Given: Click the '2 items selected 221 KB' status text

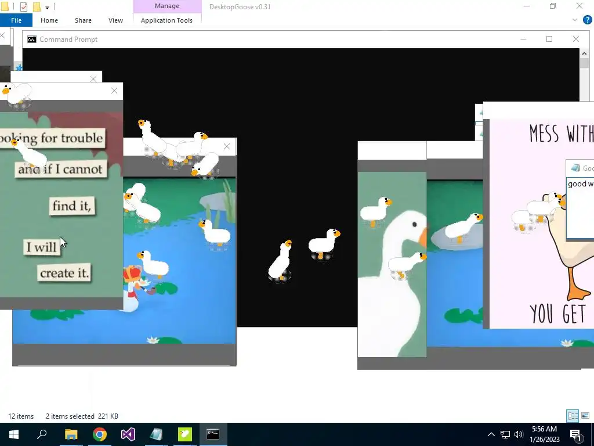Looking at the screenshot, I should [x=82, y=416].
